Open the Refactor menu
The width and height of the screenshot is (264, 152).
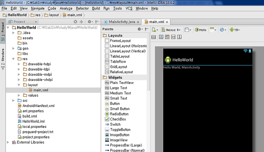[82, 8]
